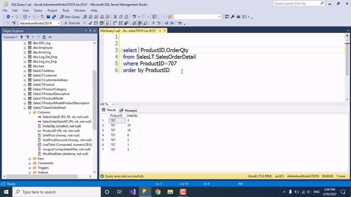Toggle Include Actual Execution Plan

[x=115, y=23]
